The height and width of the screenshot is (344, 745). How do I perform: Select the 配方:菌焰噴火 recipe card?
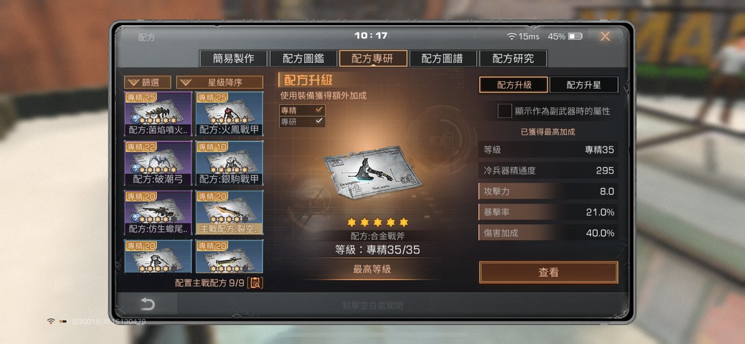[158, 113]
